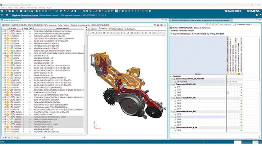Toggle the checkmark cell in 9/70 row
Viewport: 262px width, 147px height.
tap(241, 87)
